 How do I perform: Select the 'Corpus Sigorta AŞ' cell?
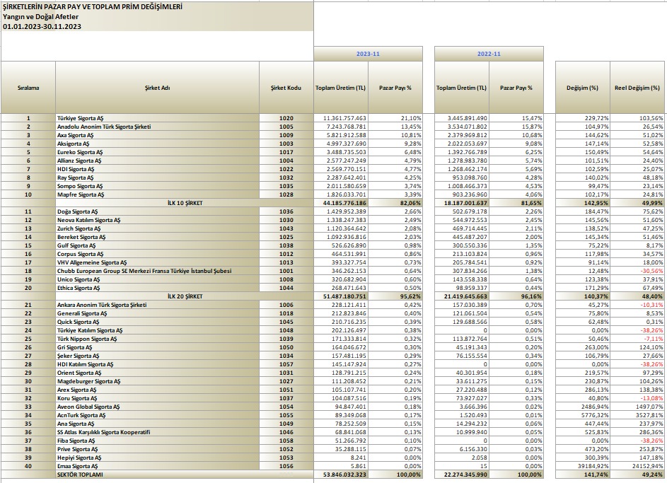(158, 255)
